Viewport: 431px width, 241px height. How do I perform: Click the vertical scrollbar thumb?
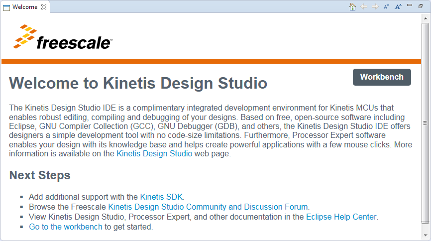(x=425, y=122)
